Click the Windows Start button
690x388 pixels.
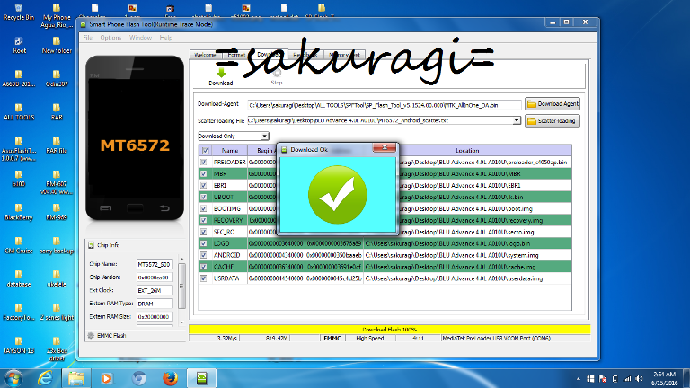point(13,376)
